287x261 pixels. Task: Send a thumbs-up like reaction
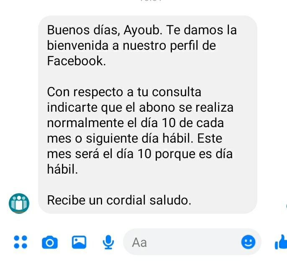[x=281, y=242]
